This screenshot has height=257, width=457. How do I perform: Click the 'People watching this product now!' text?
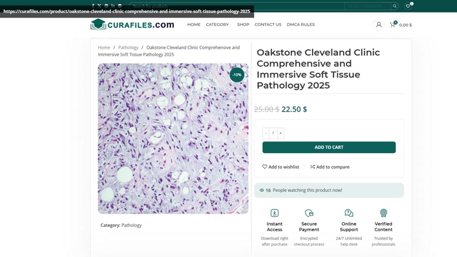tap(307, 190)
